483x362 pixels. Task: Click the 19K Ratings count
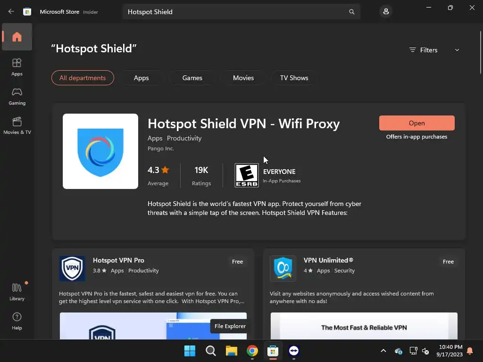[x=201, y=176]
